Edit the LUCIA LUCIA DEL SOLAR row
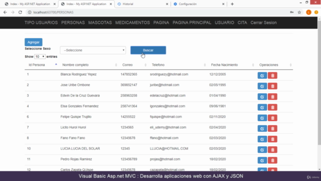Image resolution: width=321 pixels, height=181 pixels. [262, 150]
